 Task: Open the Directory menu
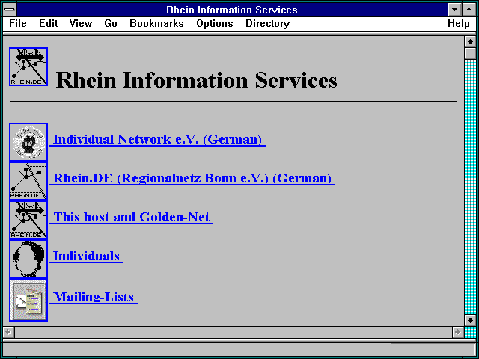[x=268, y=23]
